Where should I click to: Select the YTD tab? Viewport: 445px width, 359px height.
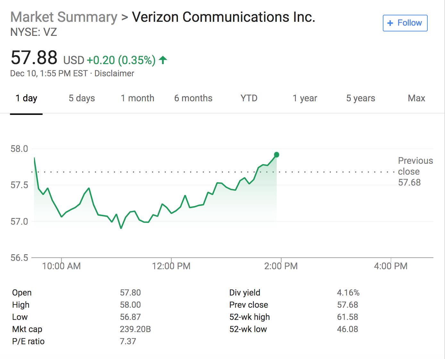249,98
